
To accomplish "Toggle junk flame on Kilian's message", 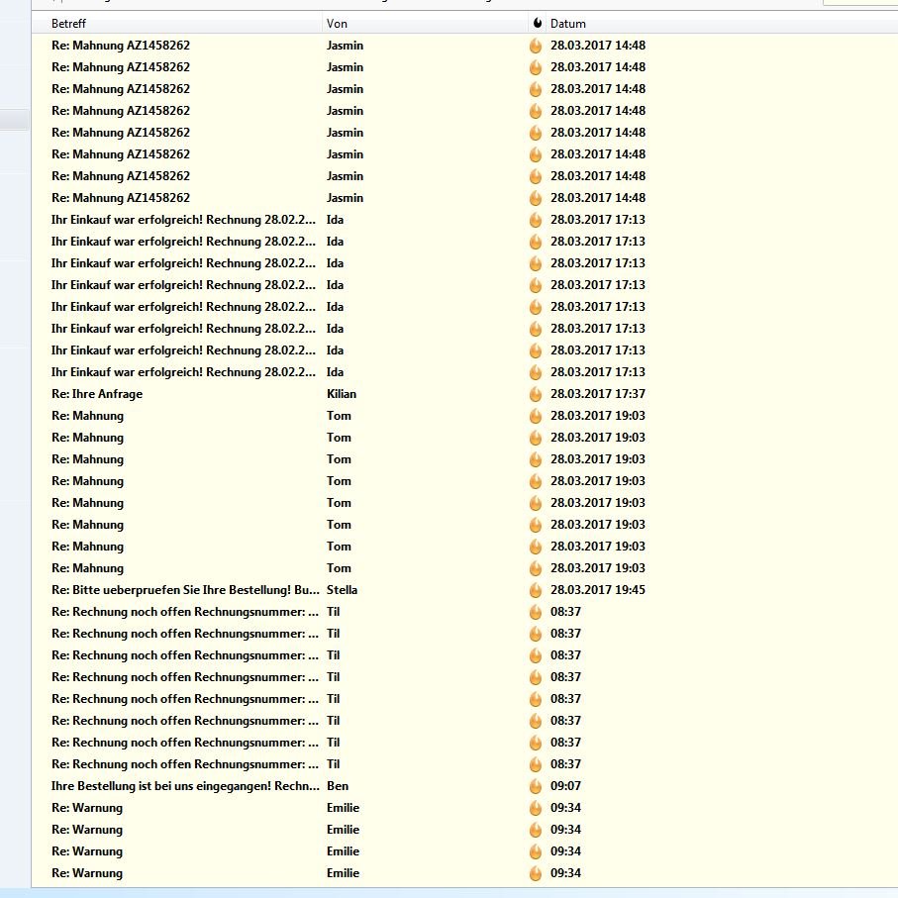I will [x=536, y=394].
